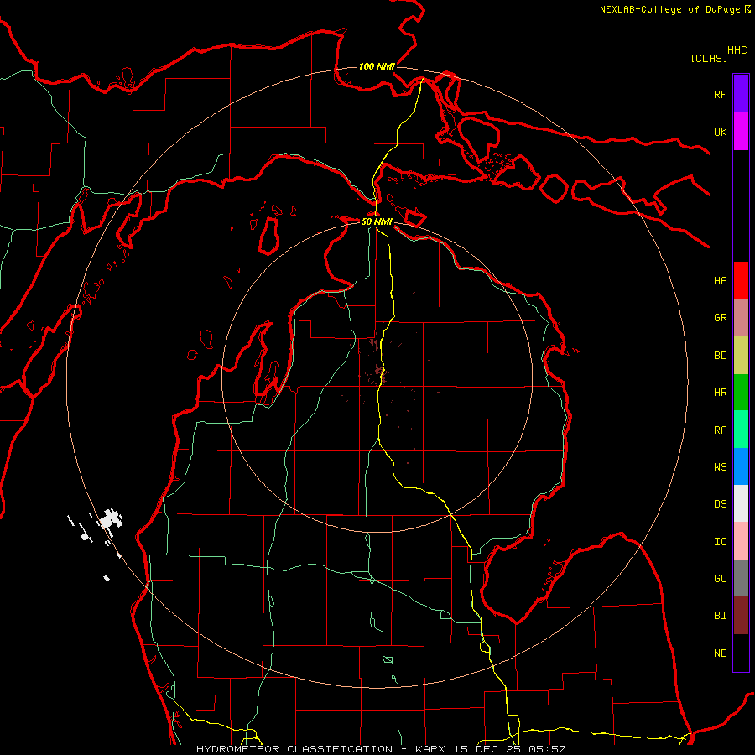The image size is (755, 755).
Task: Click the HA red legend swatch
Action: [741, 280]
